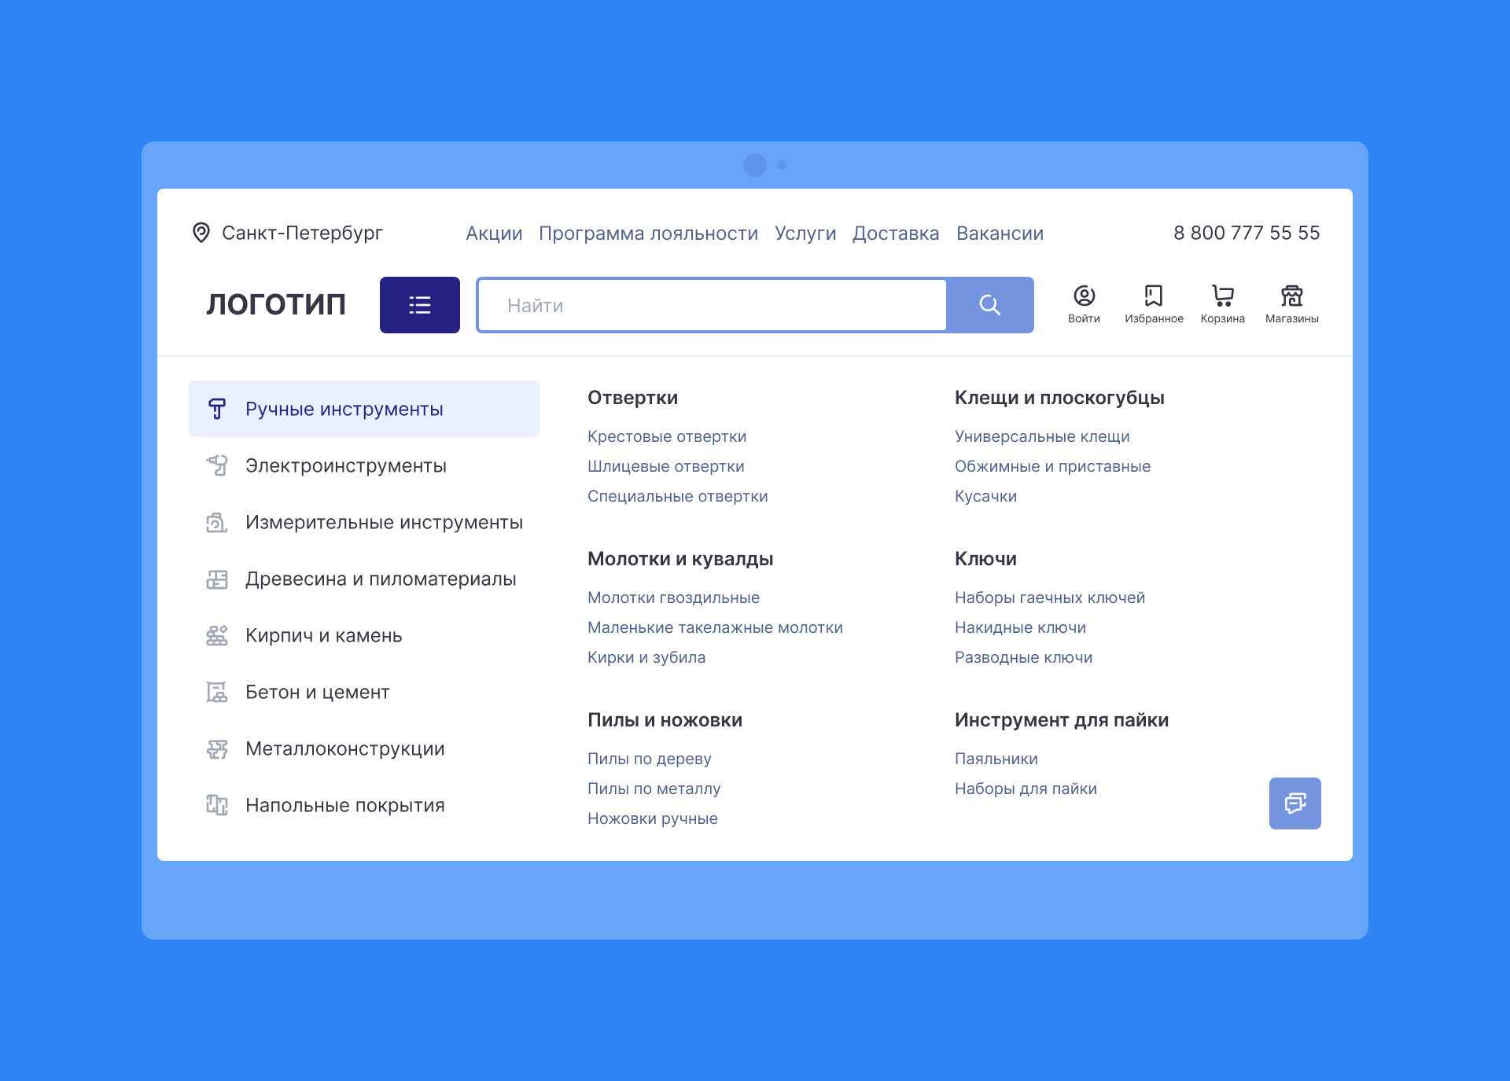Click the location pin next to Санкт-Петербург
Screen dimensions: 1510x1081
[x=201, y=233]
